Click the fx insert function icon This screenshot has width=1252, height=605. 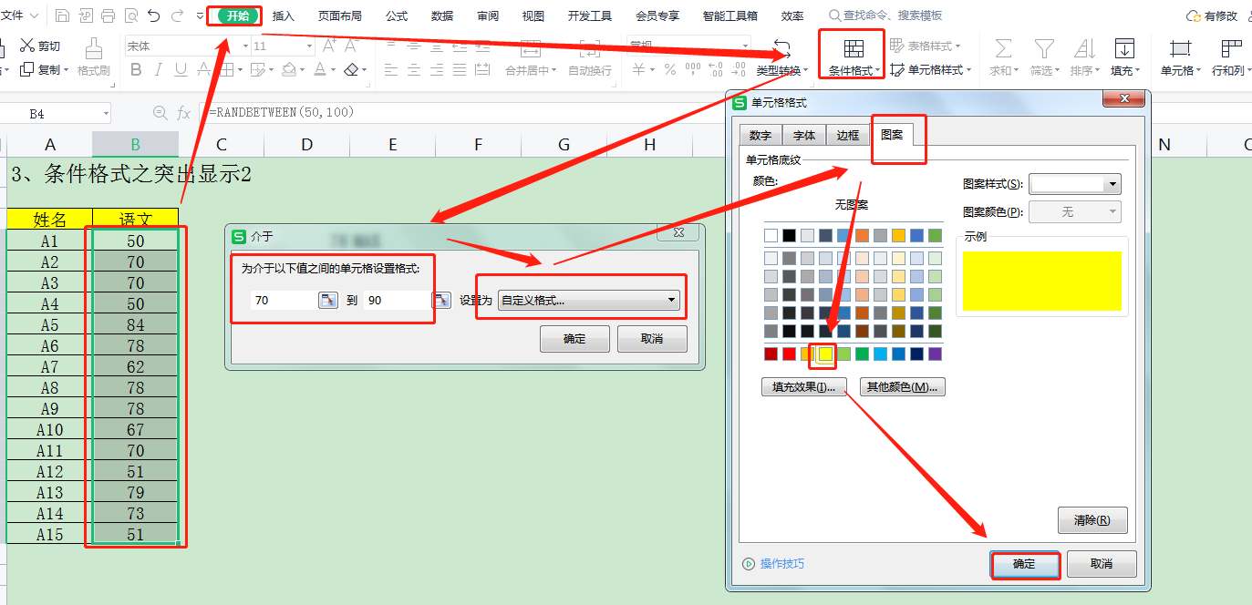coord(183,113)
